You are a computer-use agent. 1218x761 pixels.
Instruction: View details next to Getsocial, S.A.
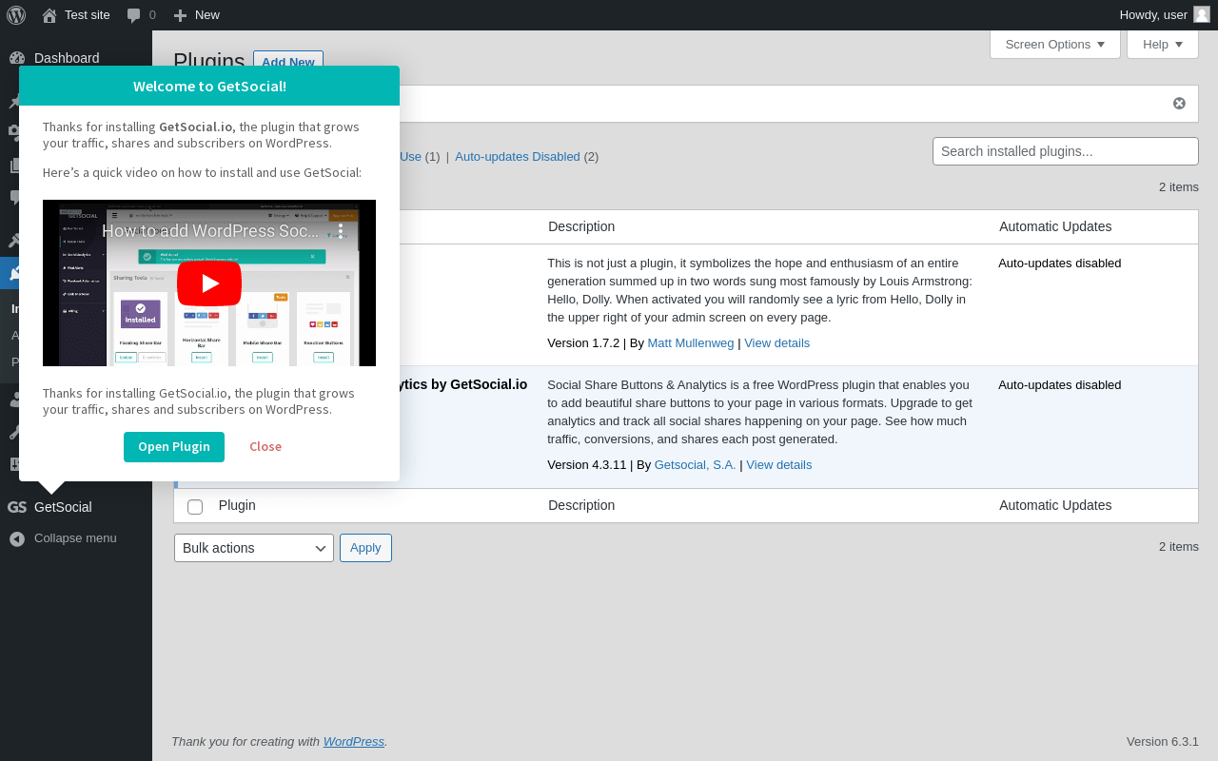779,465
